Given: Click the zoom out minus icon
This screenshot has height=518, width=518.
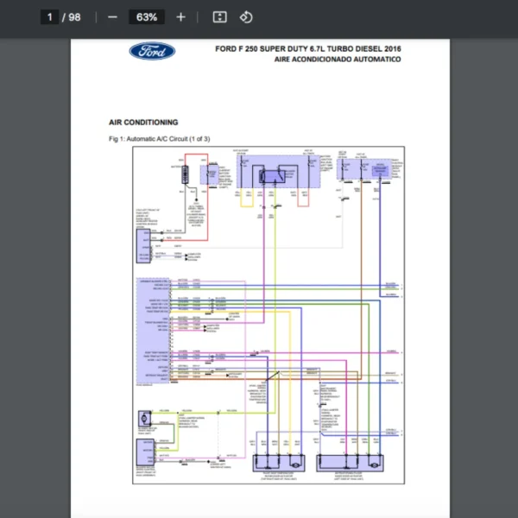Looking at the screenshot, I should pos(112,17).
